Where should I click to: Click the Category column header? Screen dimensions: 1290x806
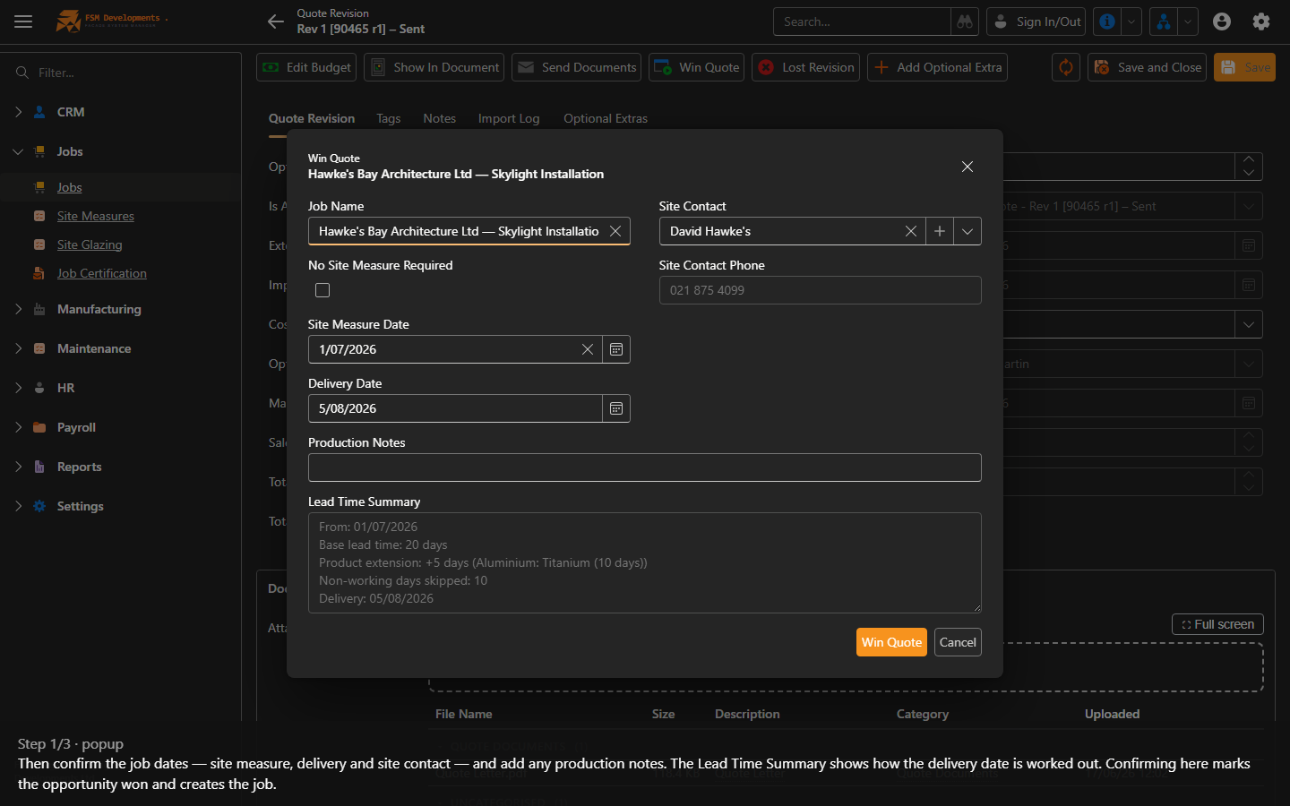pyautogui.click(x=923, y=714)
